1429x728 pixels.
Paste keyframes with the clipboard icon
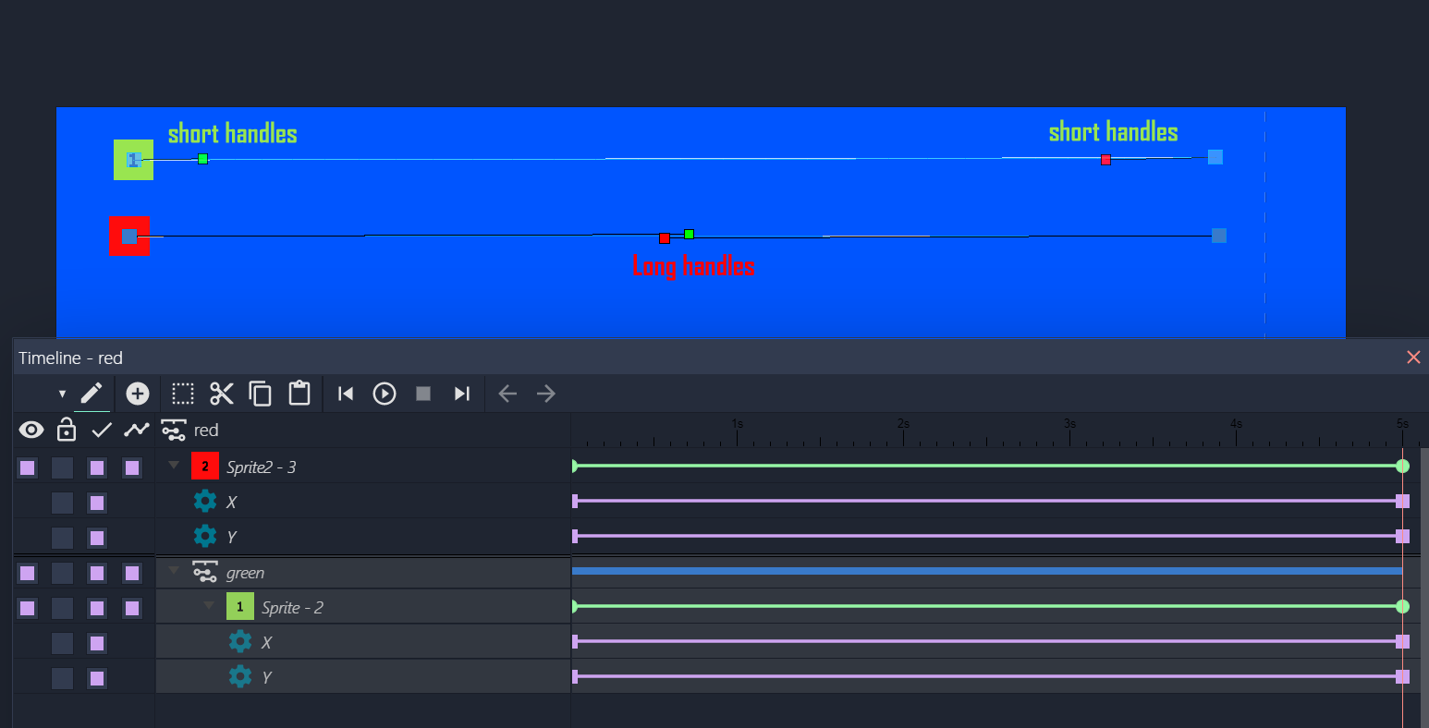coord(299,394)
